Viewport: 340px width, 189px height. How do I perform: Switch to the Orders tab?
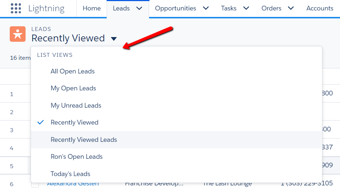[271, 8]
